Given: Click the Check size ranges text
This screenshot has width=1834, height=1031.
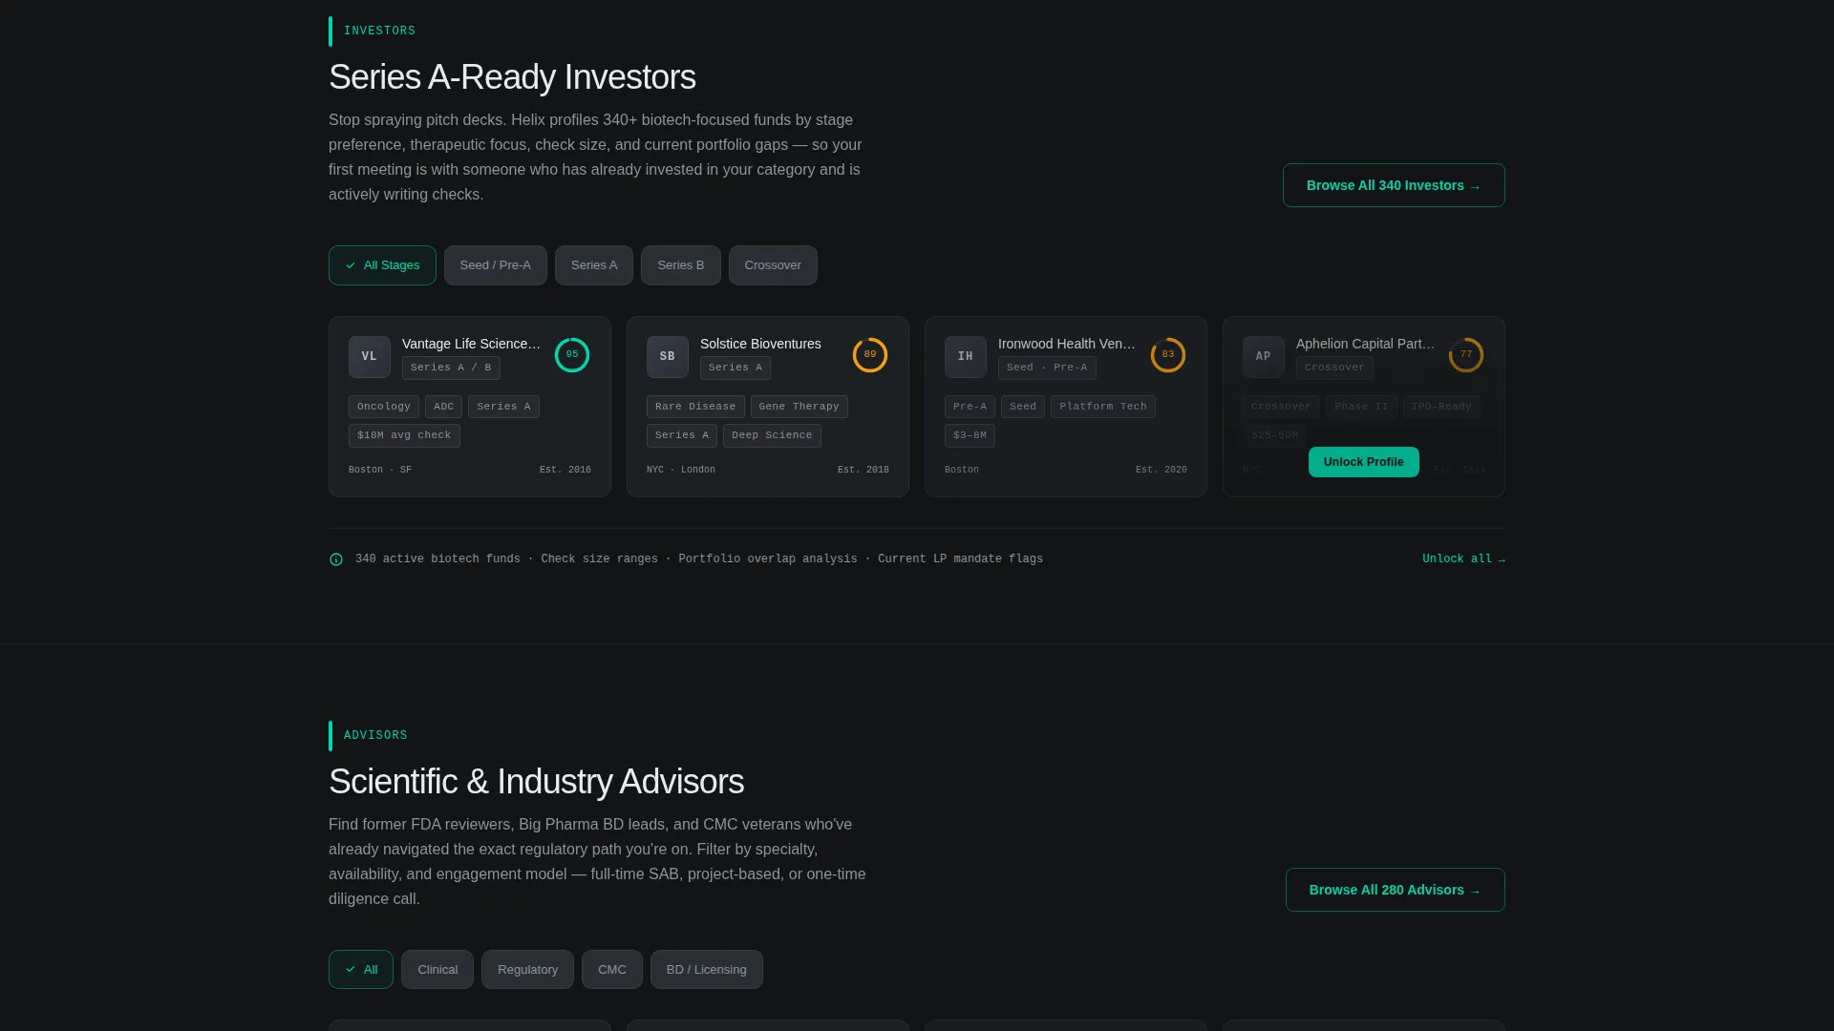Looking at the screenshot, I should pos(599,559).
